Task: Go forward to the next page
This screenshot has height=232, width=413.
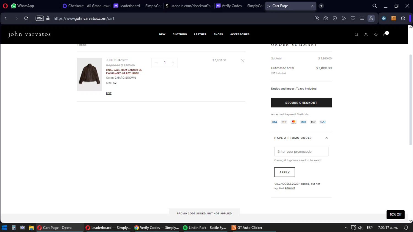Action: [x=17, y=18]
